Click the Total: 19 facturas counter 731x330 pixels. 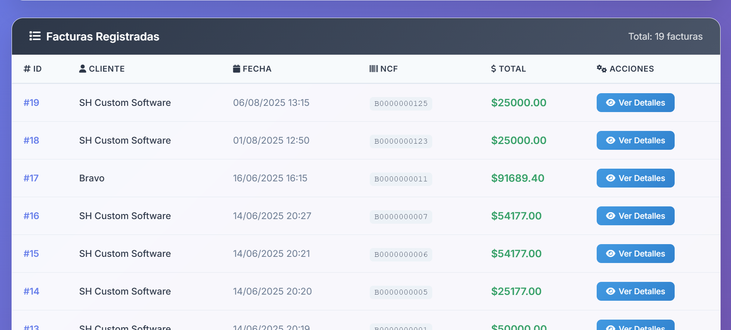[665, 37]
